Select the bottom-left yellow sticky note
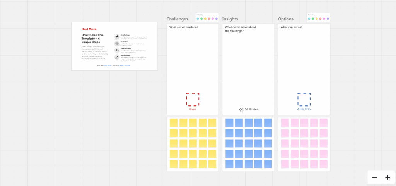This screenshot has height=186, width=396. tap(174, 164)
